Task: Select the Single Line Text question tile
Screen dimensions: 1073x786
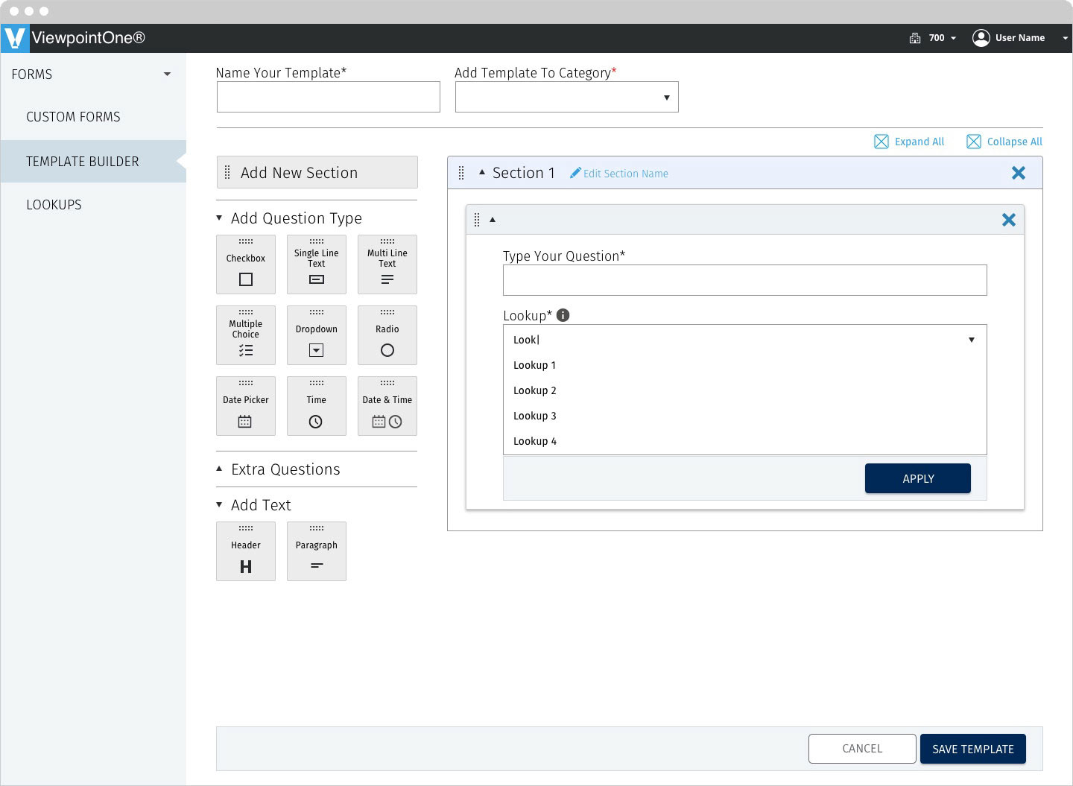Action: tap(317, 264)
